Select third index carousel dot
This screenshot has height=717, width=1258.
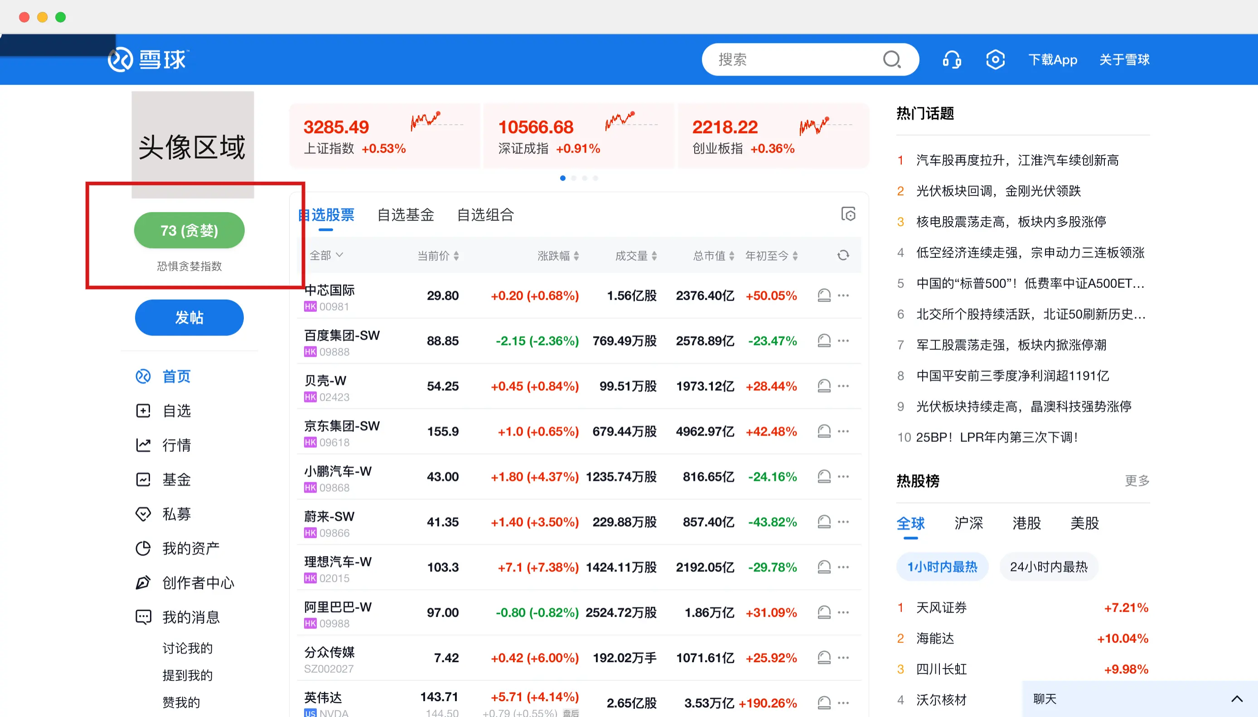tap(585, 178)
